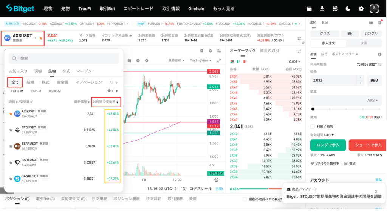Viewport: 387px width, 217px height.
Task: Favorite STOUSDT with its star icon
Action: click(11, 130)
